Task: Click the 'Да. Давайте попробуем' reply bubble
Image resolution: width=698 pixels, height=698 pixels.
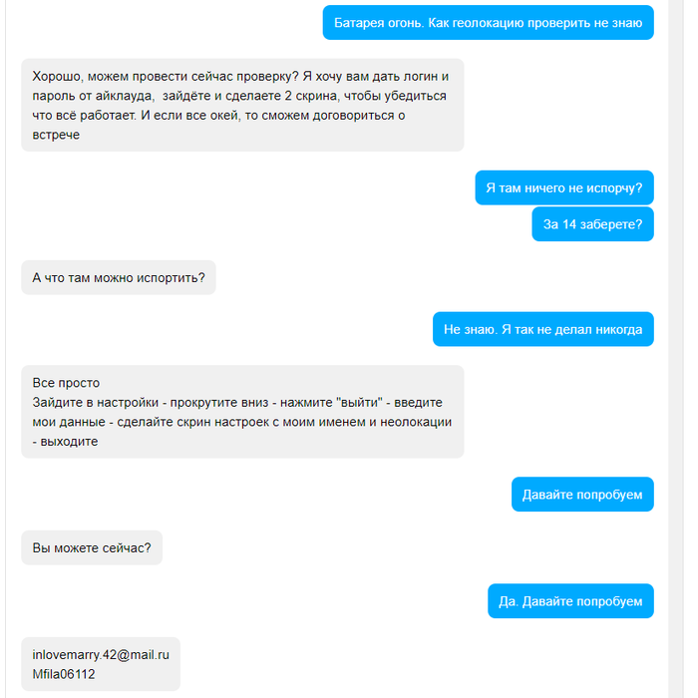Action: (570, 601)
